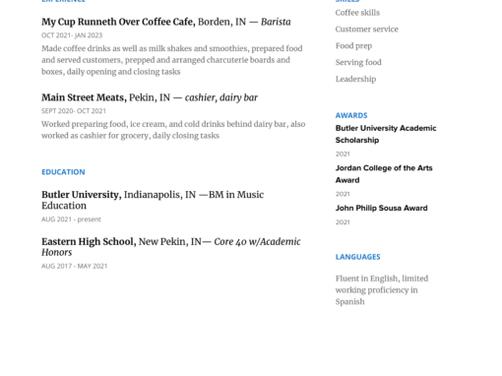The height and width of the screenshot is (376, 502).
Task: Click the John Philip Sousa Award text
Action: (x=381, y=209)
